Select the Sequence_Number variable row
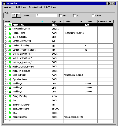This screenshot has height=128, width=118. 58,105
